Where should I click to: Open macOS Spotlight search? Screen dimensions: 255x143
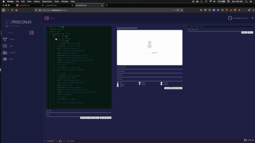[x=246, y=2]
